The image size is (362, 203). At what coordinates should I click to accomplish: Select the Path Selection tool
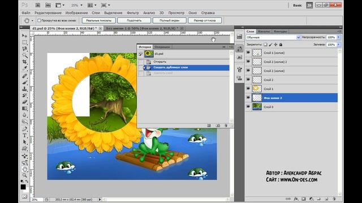[24, 142]
